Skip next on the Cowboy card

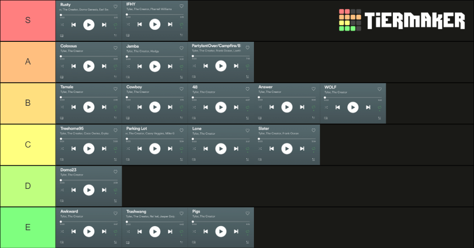point(170,107)
